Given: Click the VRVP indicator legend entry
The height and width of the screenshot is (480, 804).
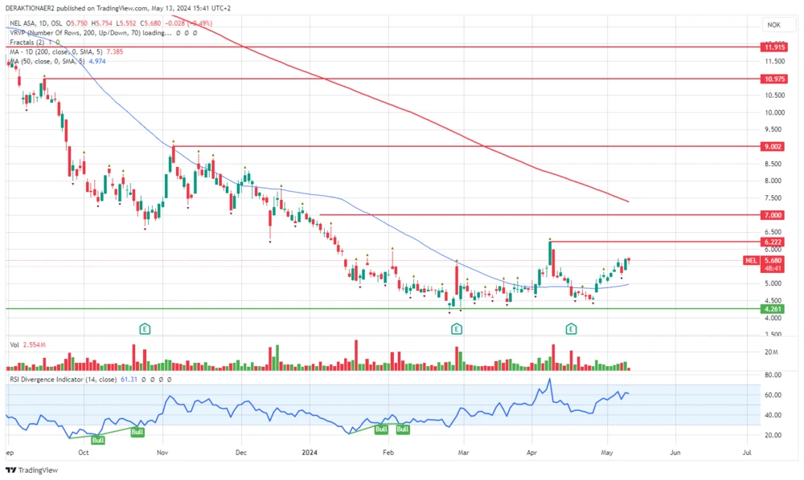Looking at the screenshot, I should tap(88, 32).
